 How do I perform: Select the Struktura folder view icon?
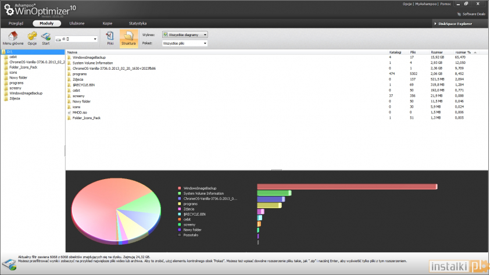(128, 37)
